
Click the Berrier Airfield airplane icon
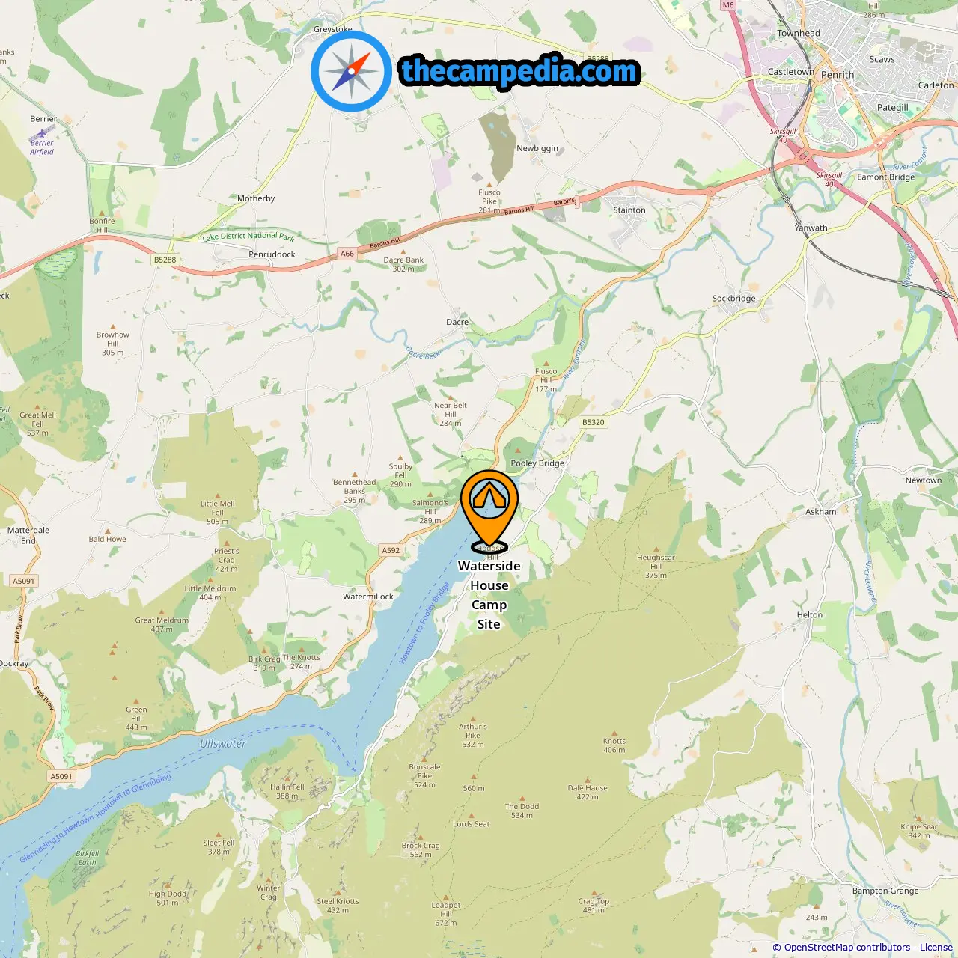(42, 133)
